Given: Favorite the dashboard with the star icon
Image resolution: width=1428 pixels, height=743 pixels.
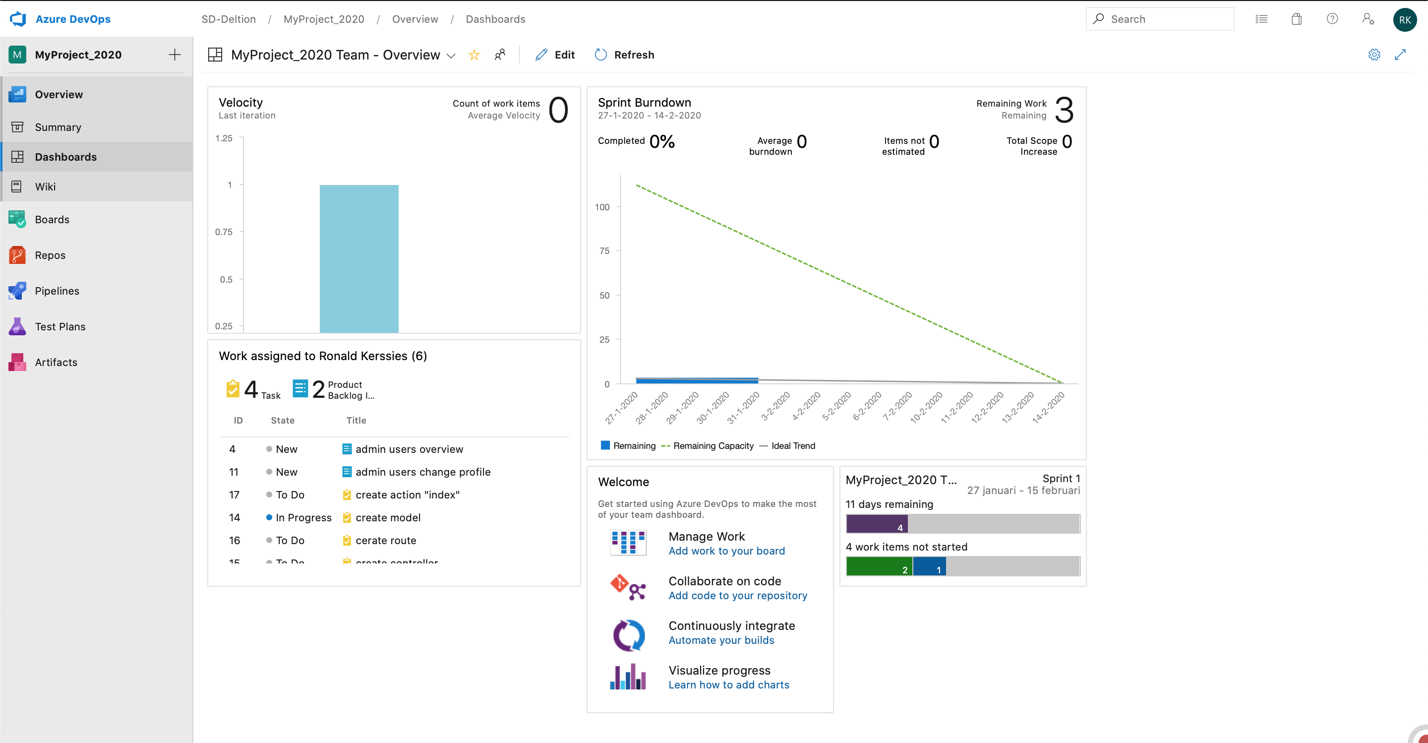Looking at the screenshot, I should pos(474,55).
